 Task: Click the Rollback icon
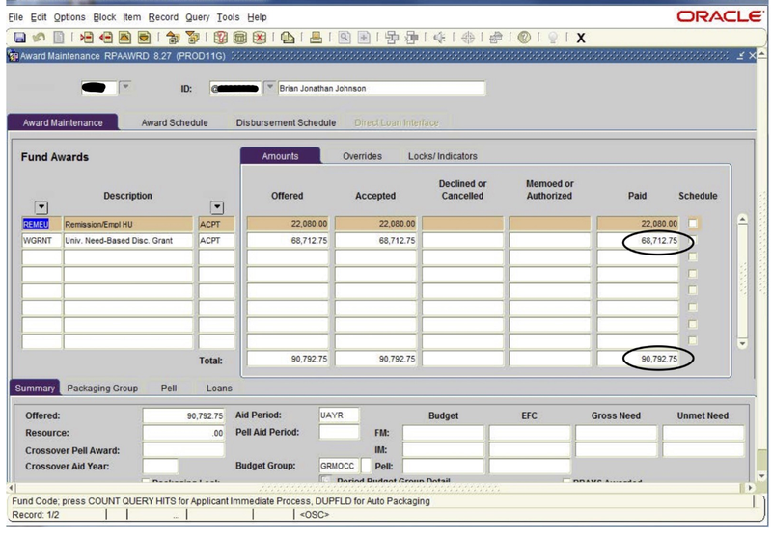pyautogui.click(x=39, y=38)
